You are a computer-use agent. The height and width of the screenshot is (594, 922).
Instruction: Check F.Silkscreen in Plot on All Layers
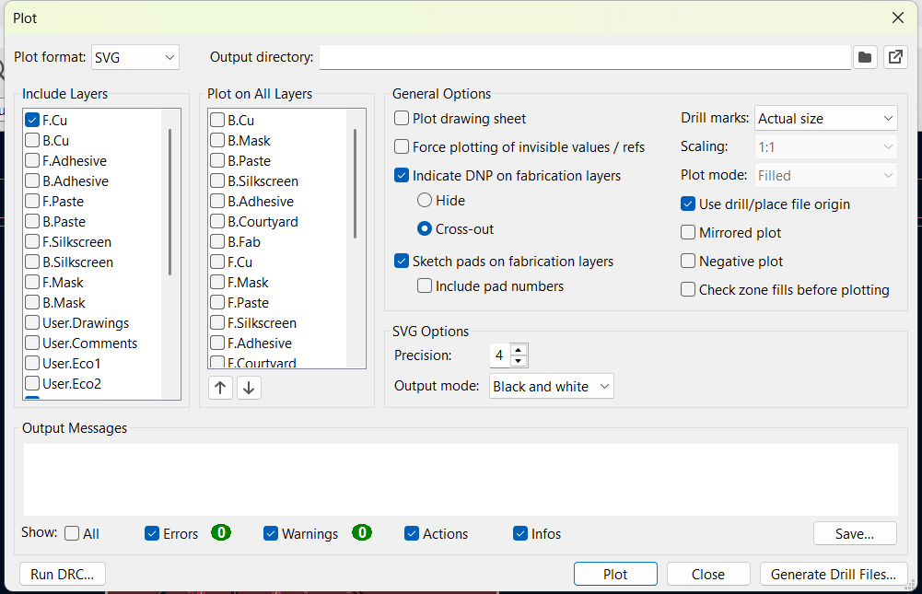pos(217,323)
